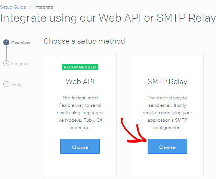
Task: Click the Web API card title
Action: 80,81
